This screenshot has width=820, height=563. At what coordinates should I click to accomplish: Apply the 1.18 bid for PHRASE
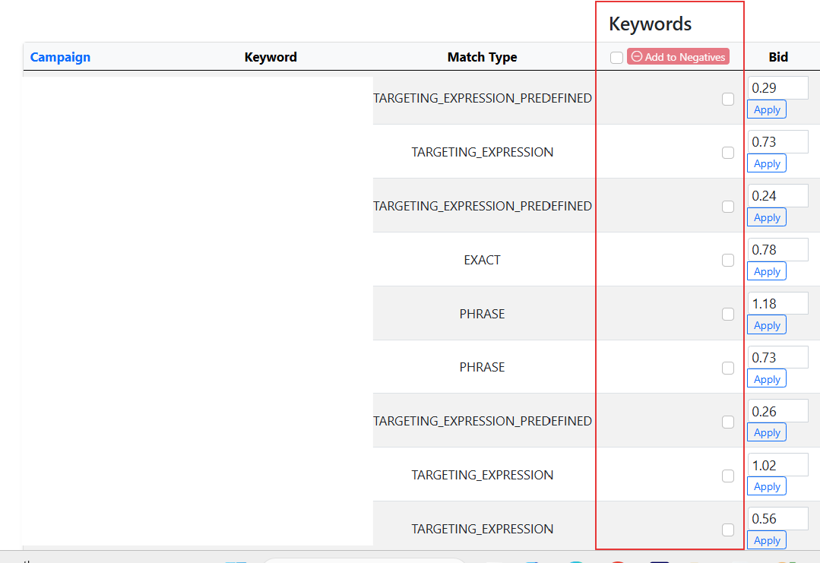pos(766,325)
